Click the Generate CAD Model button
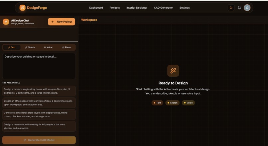The width and height of the screenshot is (268, 146). pos(39,140)
